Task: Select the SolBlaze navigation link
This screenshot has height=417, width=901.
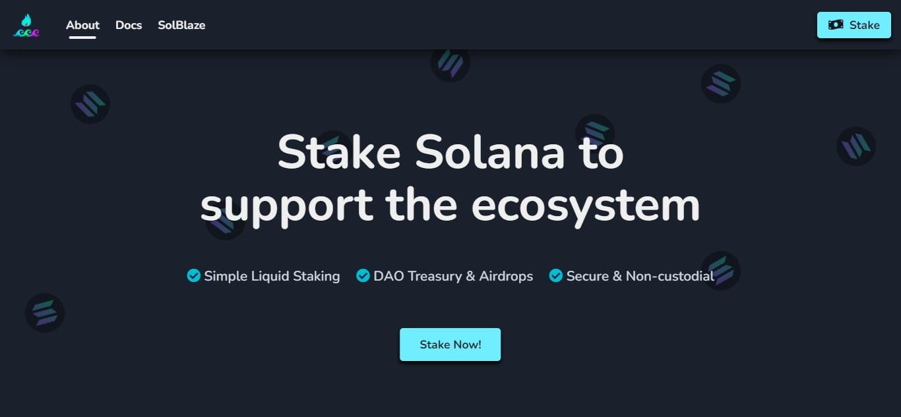Action: point(181,25)
